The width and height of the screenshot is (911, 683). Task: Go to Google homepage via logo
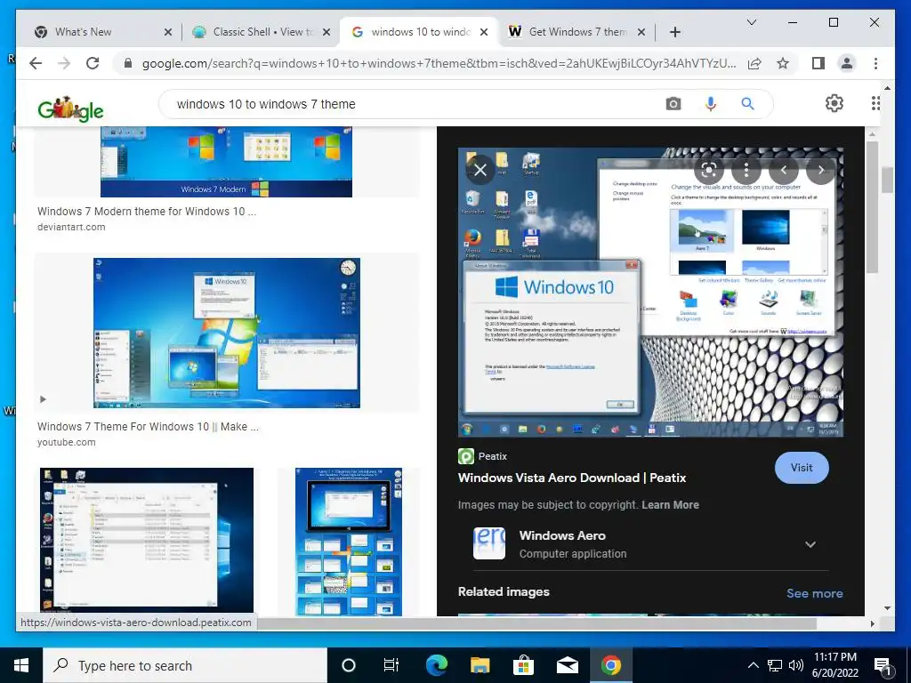coord(70,108)
